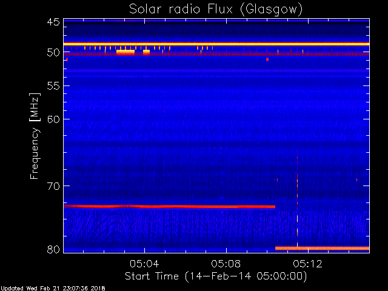
Task: Click the orange band at 80 MHz
Action: pos(322,248)
